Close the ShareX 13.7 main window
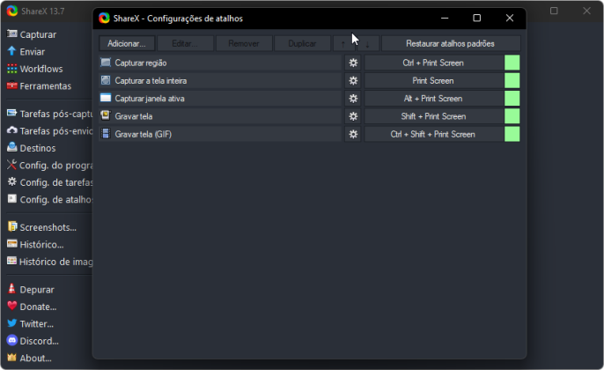604x370 pixels. point(586,11)
